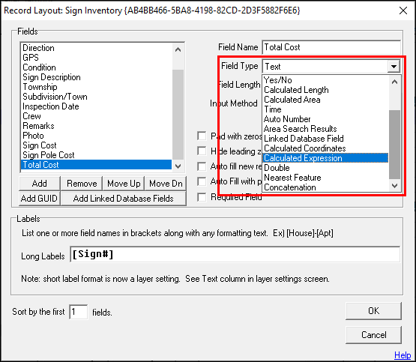Image resolution: width=416 pixels, height=362 pixels.
Task: Click the Add field button
Action: pyautogui.click(x=40, y=184)
